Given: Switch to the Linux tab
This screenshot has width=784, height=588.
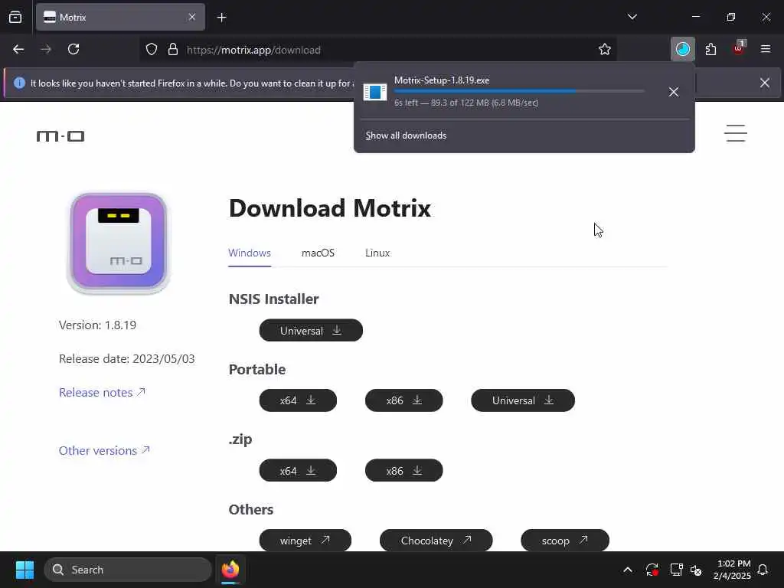Looking at the screenshot, I should [x=377, y=253].
